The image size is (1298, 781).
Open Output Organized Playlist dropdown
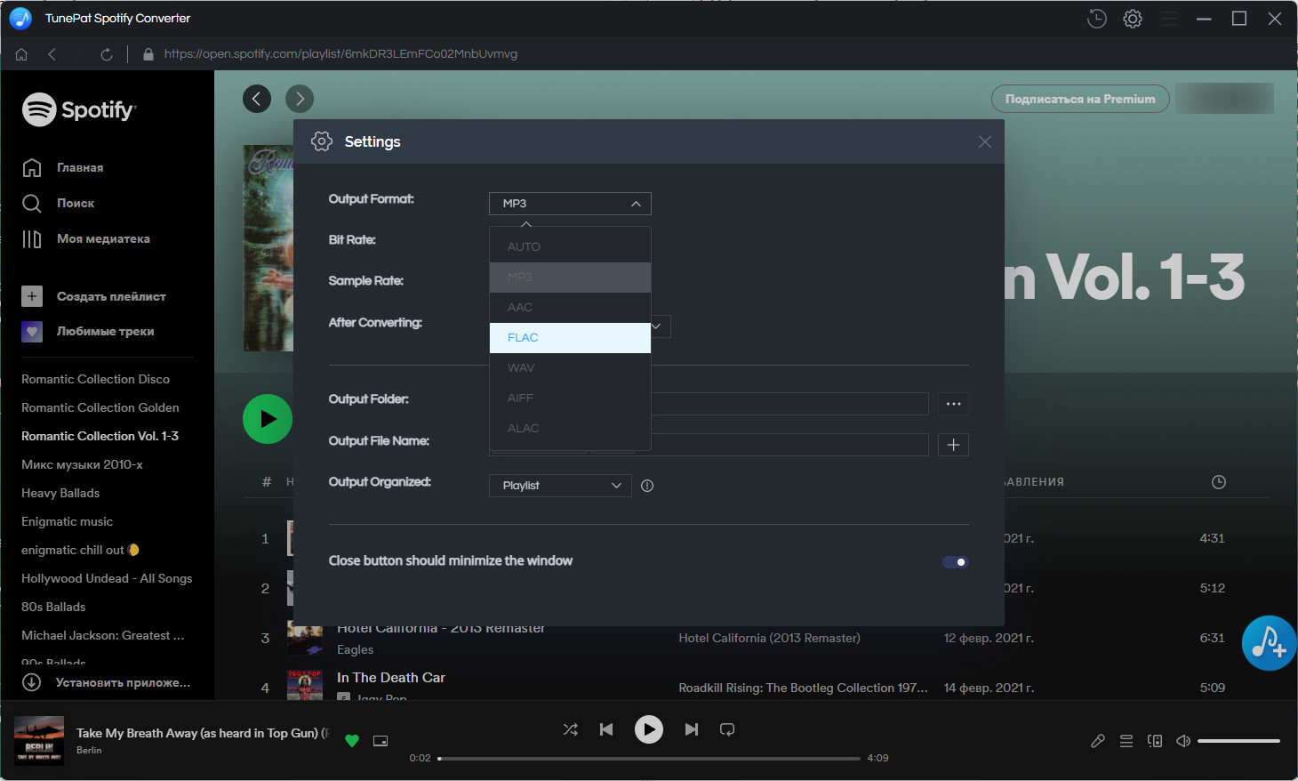(x=560, y=486)
